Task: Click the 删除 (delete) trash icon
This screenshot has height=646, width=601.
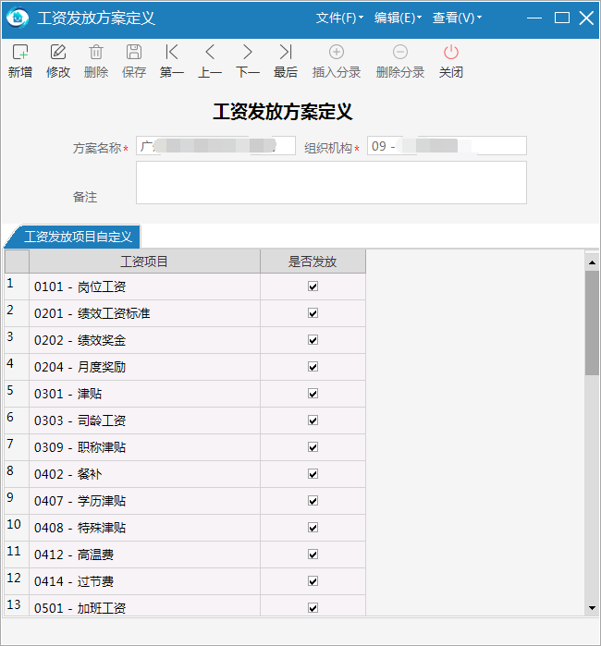Action: coord(96,53)
